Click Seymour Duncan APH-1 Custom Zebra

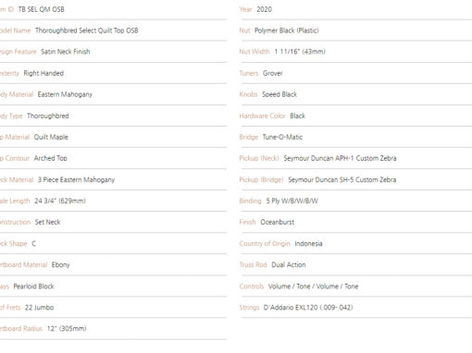click(x=340, y=158)
